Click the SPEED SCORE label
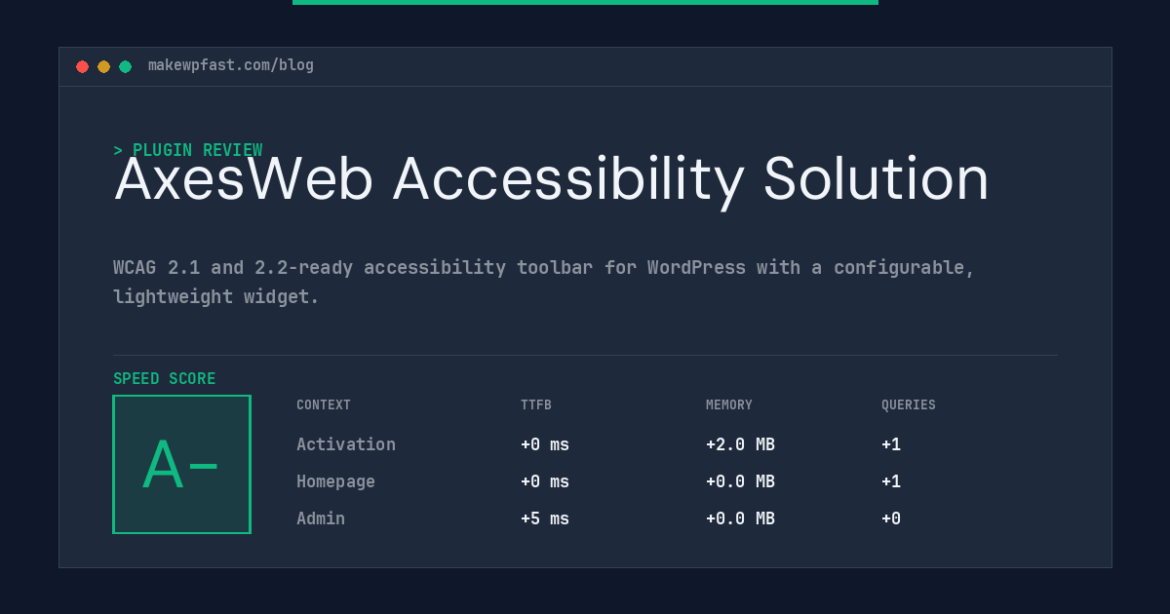Viewport: 1170px width, 614px height. (x=164, y=378)
